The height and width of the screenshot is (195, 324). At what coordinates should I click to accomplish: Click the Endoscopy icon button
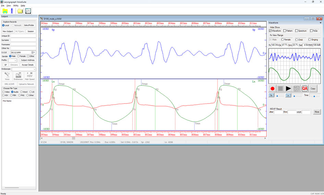(19, 76)
